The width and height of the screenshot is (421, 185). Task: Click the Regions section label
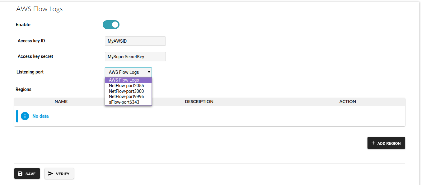pos(24,89)
